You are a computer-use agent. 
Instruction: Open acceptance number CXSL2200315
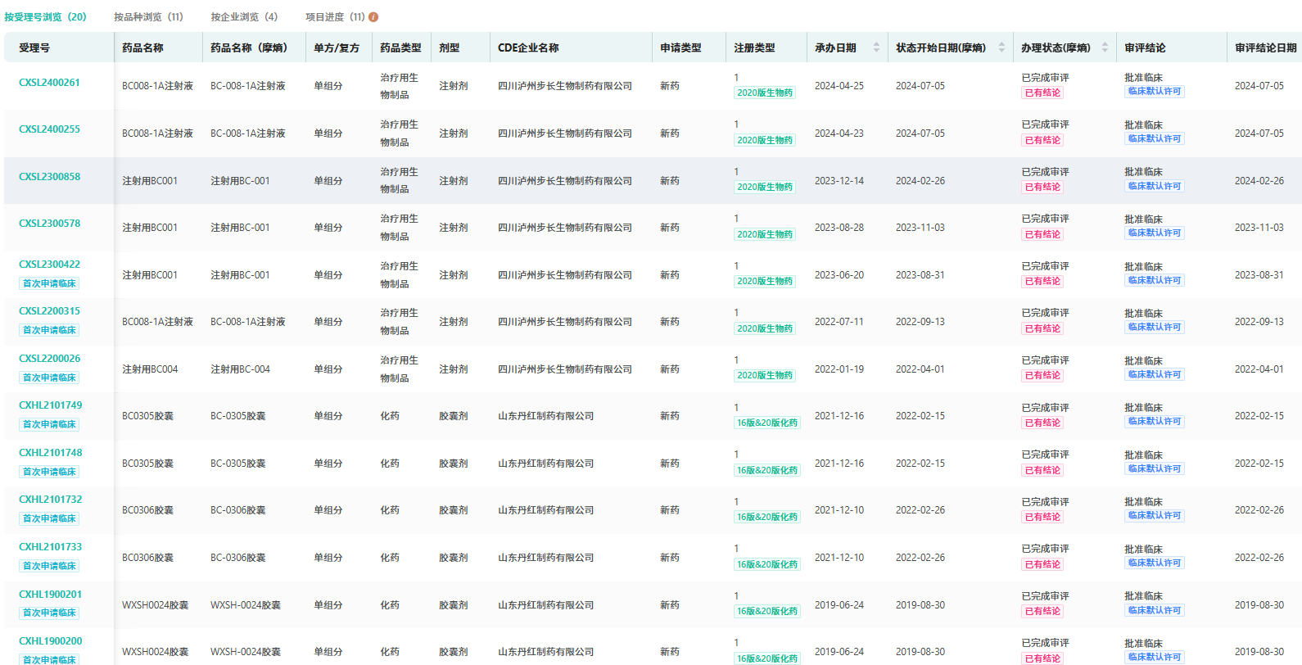50,311
